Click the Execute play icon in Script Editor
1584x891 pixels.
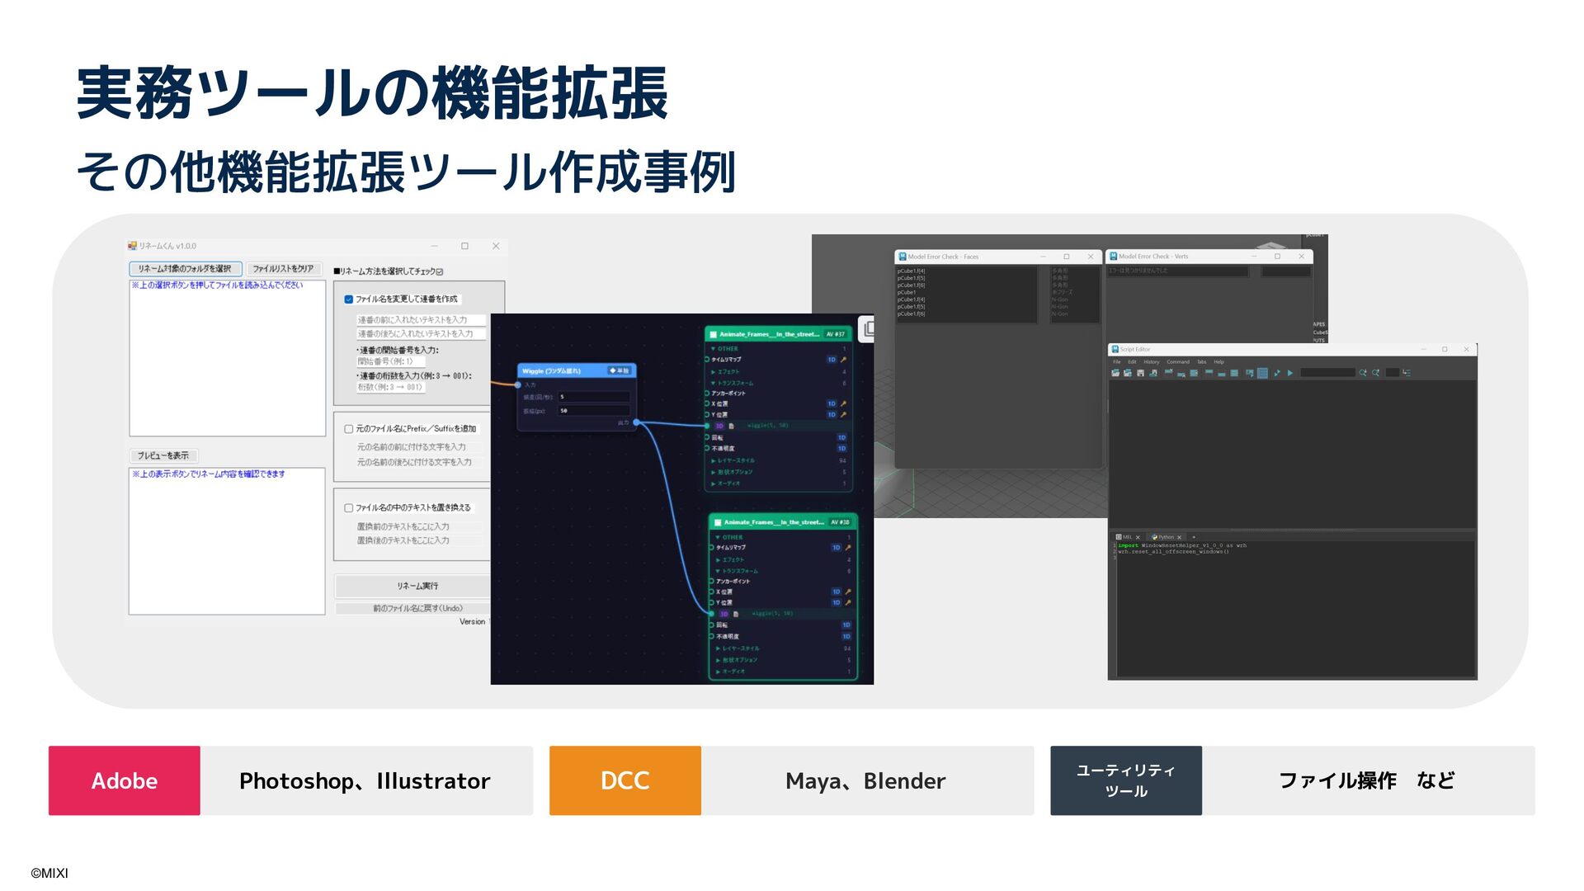tap(1290, 373)
